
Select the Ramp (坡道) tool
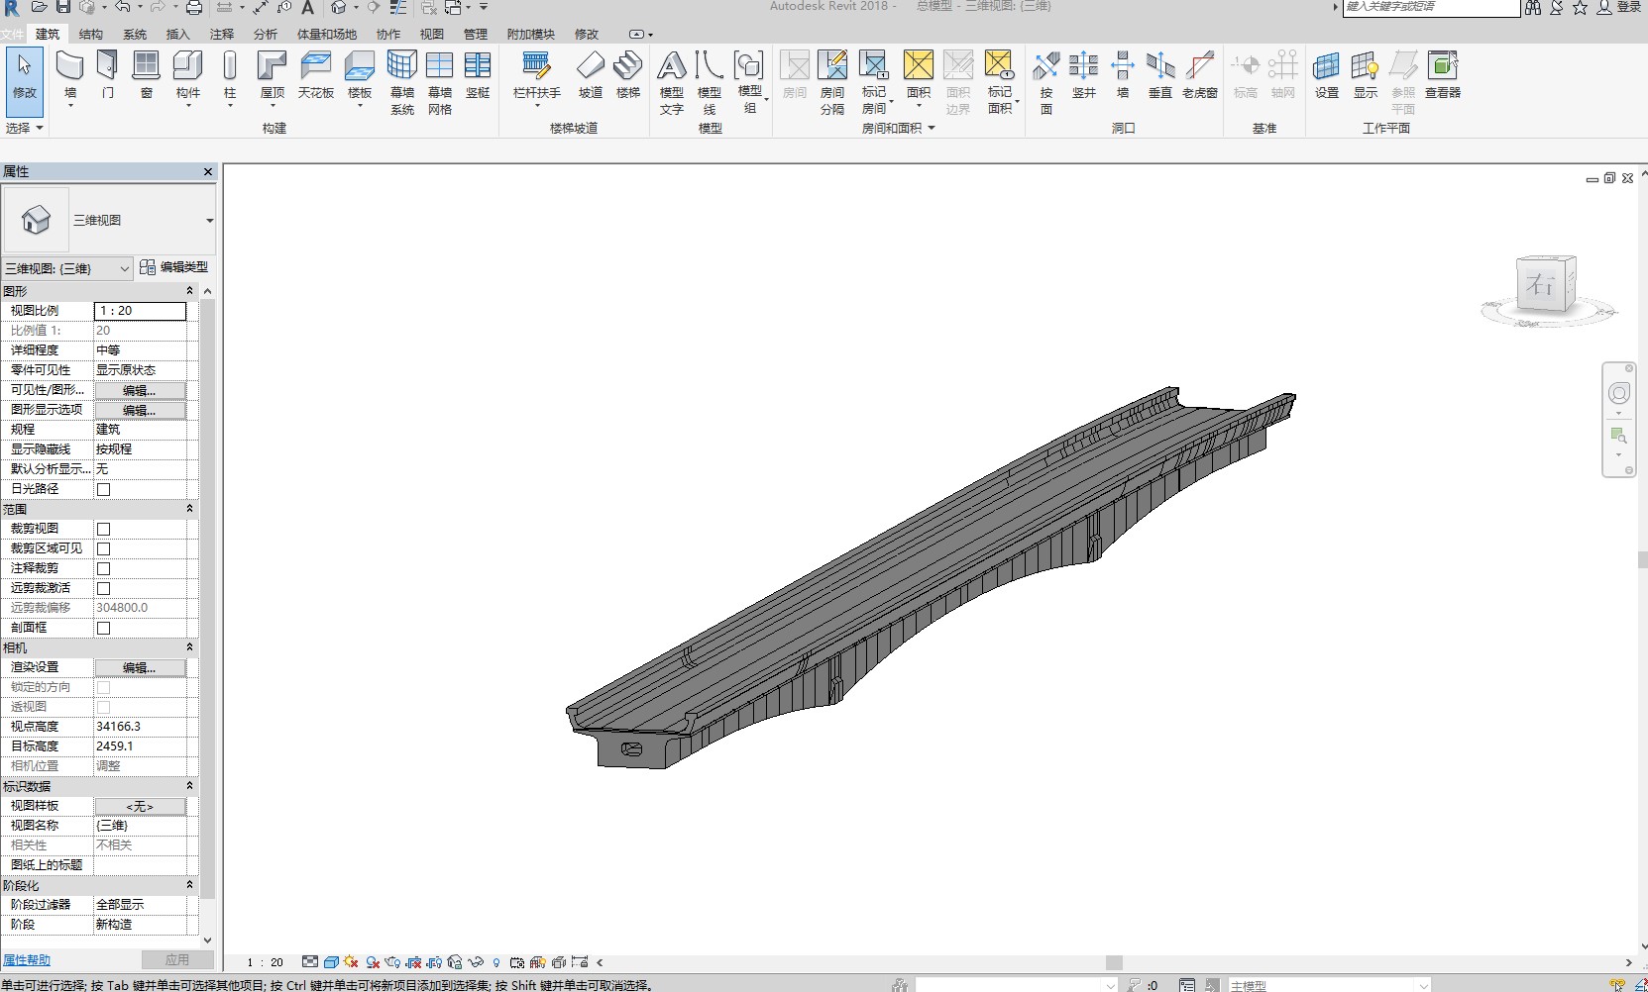[x=591, y=77]
